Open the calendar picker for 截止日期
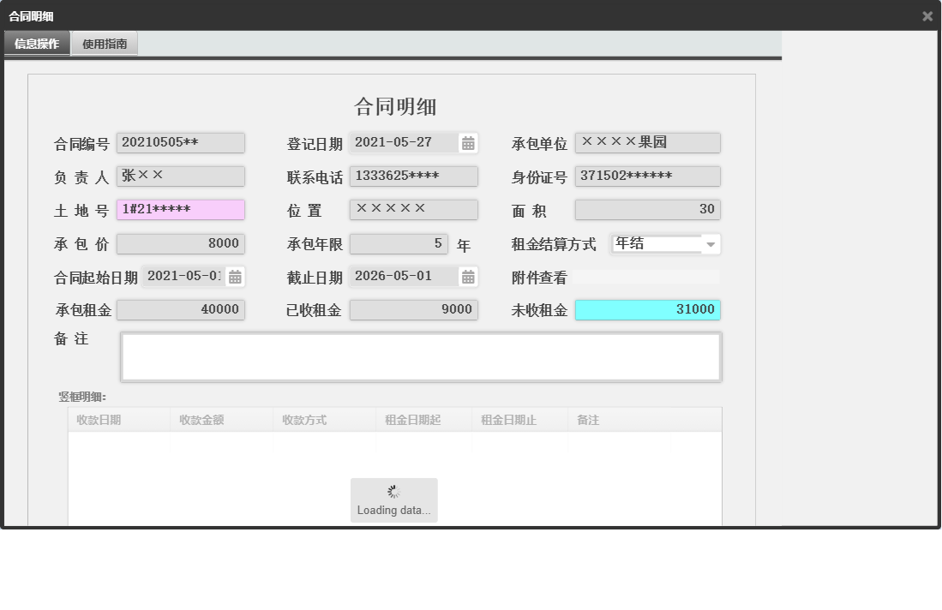This screenshot has height=610, width=942. click(x=468, y=276)
